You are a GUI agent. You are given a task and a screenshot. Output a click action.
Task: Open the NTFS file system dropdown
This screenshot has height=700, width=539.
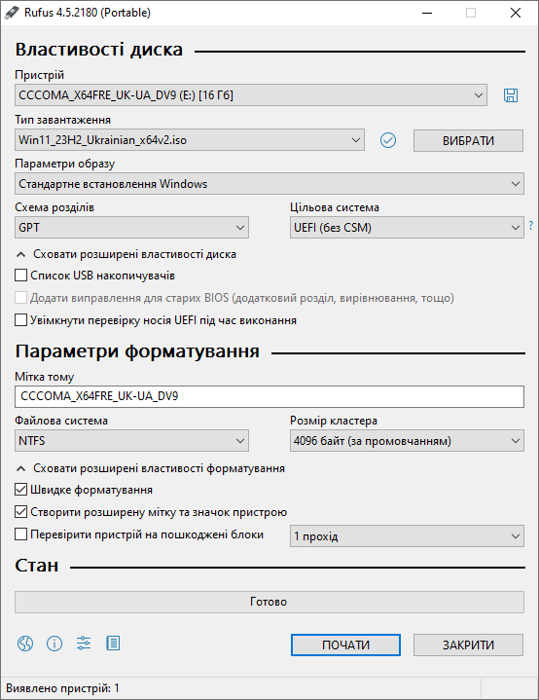tap(131, 441)
